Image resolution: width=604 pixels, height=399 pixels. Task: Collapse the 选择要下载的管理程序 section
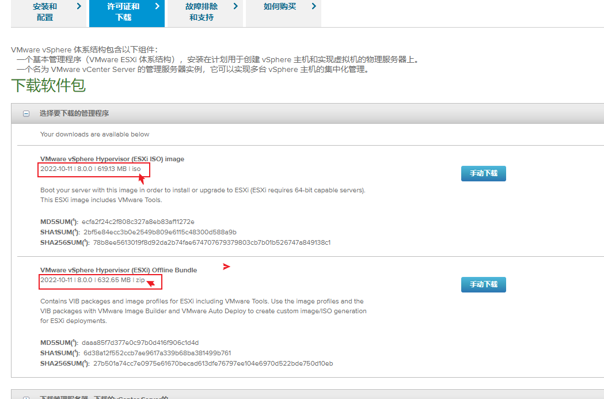click(x=26, y=113)
